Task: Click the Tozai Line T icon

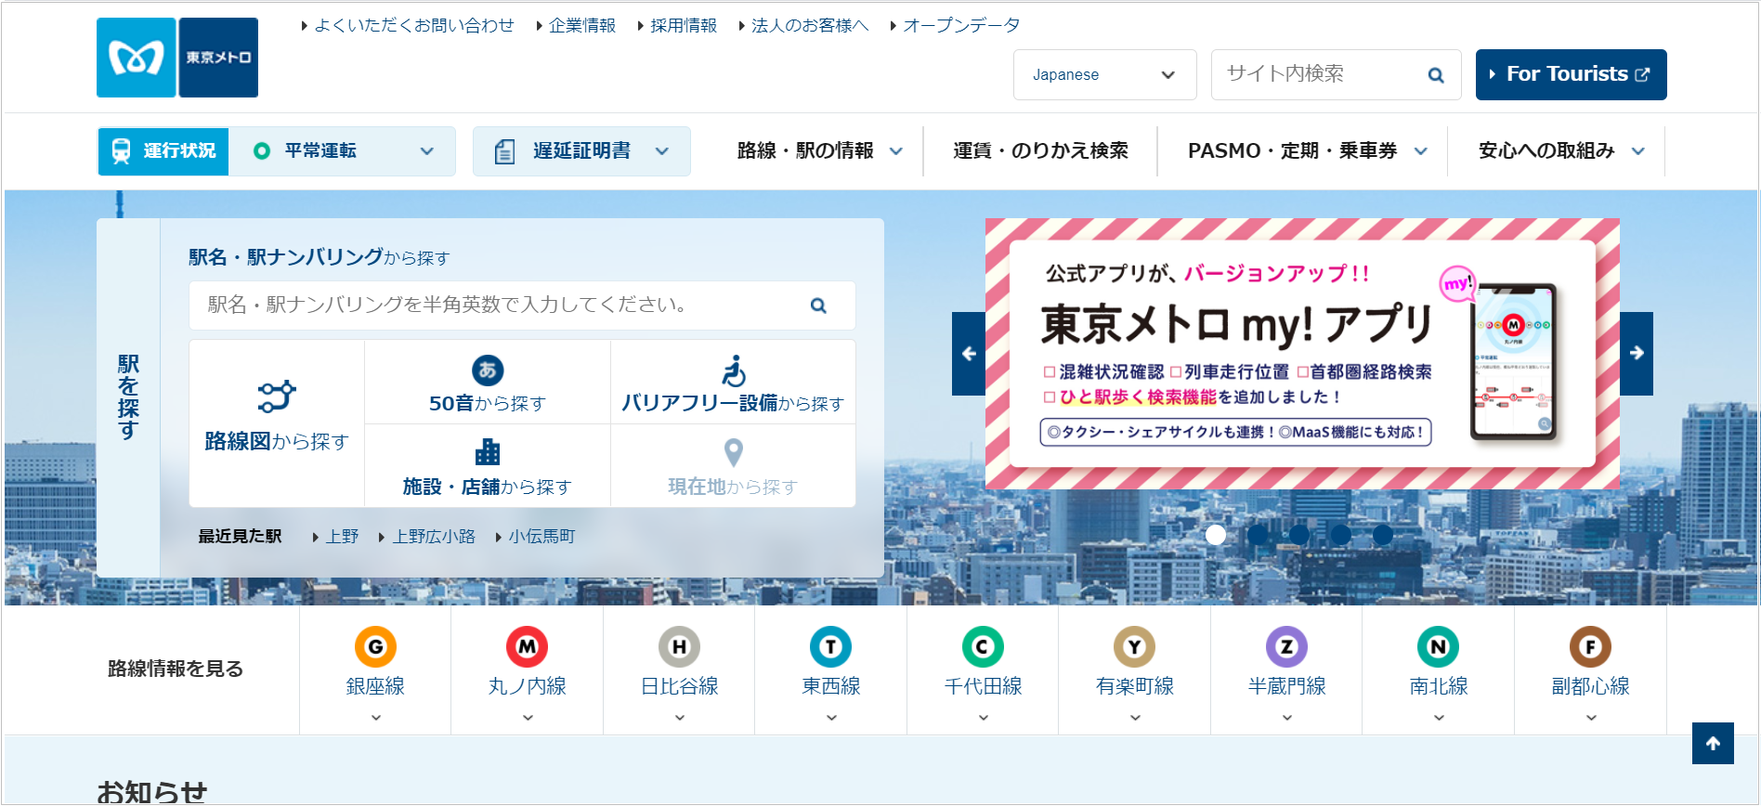Action: tap(830, 647)
